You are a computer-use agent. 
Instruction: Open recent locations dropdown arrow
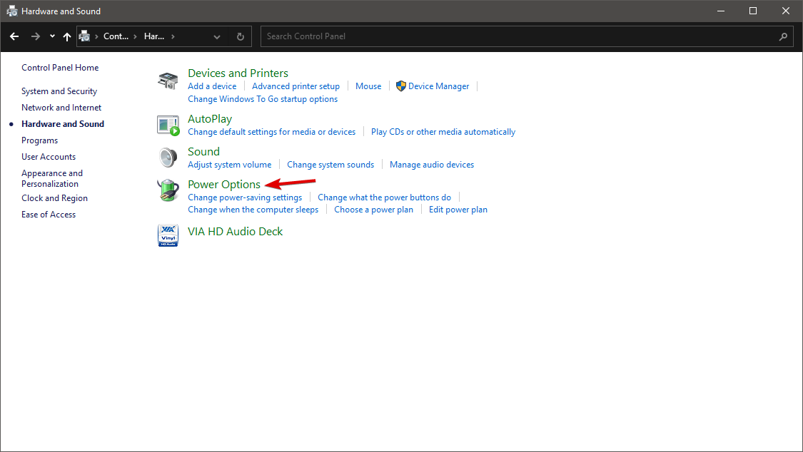52,36
